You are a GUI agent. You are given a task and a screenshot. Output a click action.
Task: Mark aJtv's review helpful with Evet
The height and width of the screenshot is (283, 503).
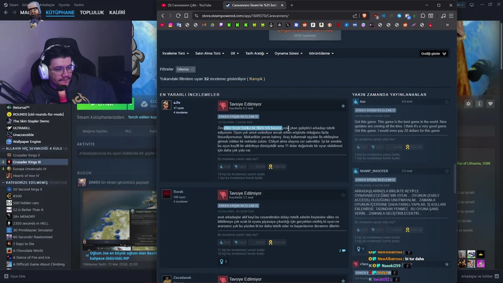point(225,167)
